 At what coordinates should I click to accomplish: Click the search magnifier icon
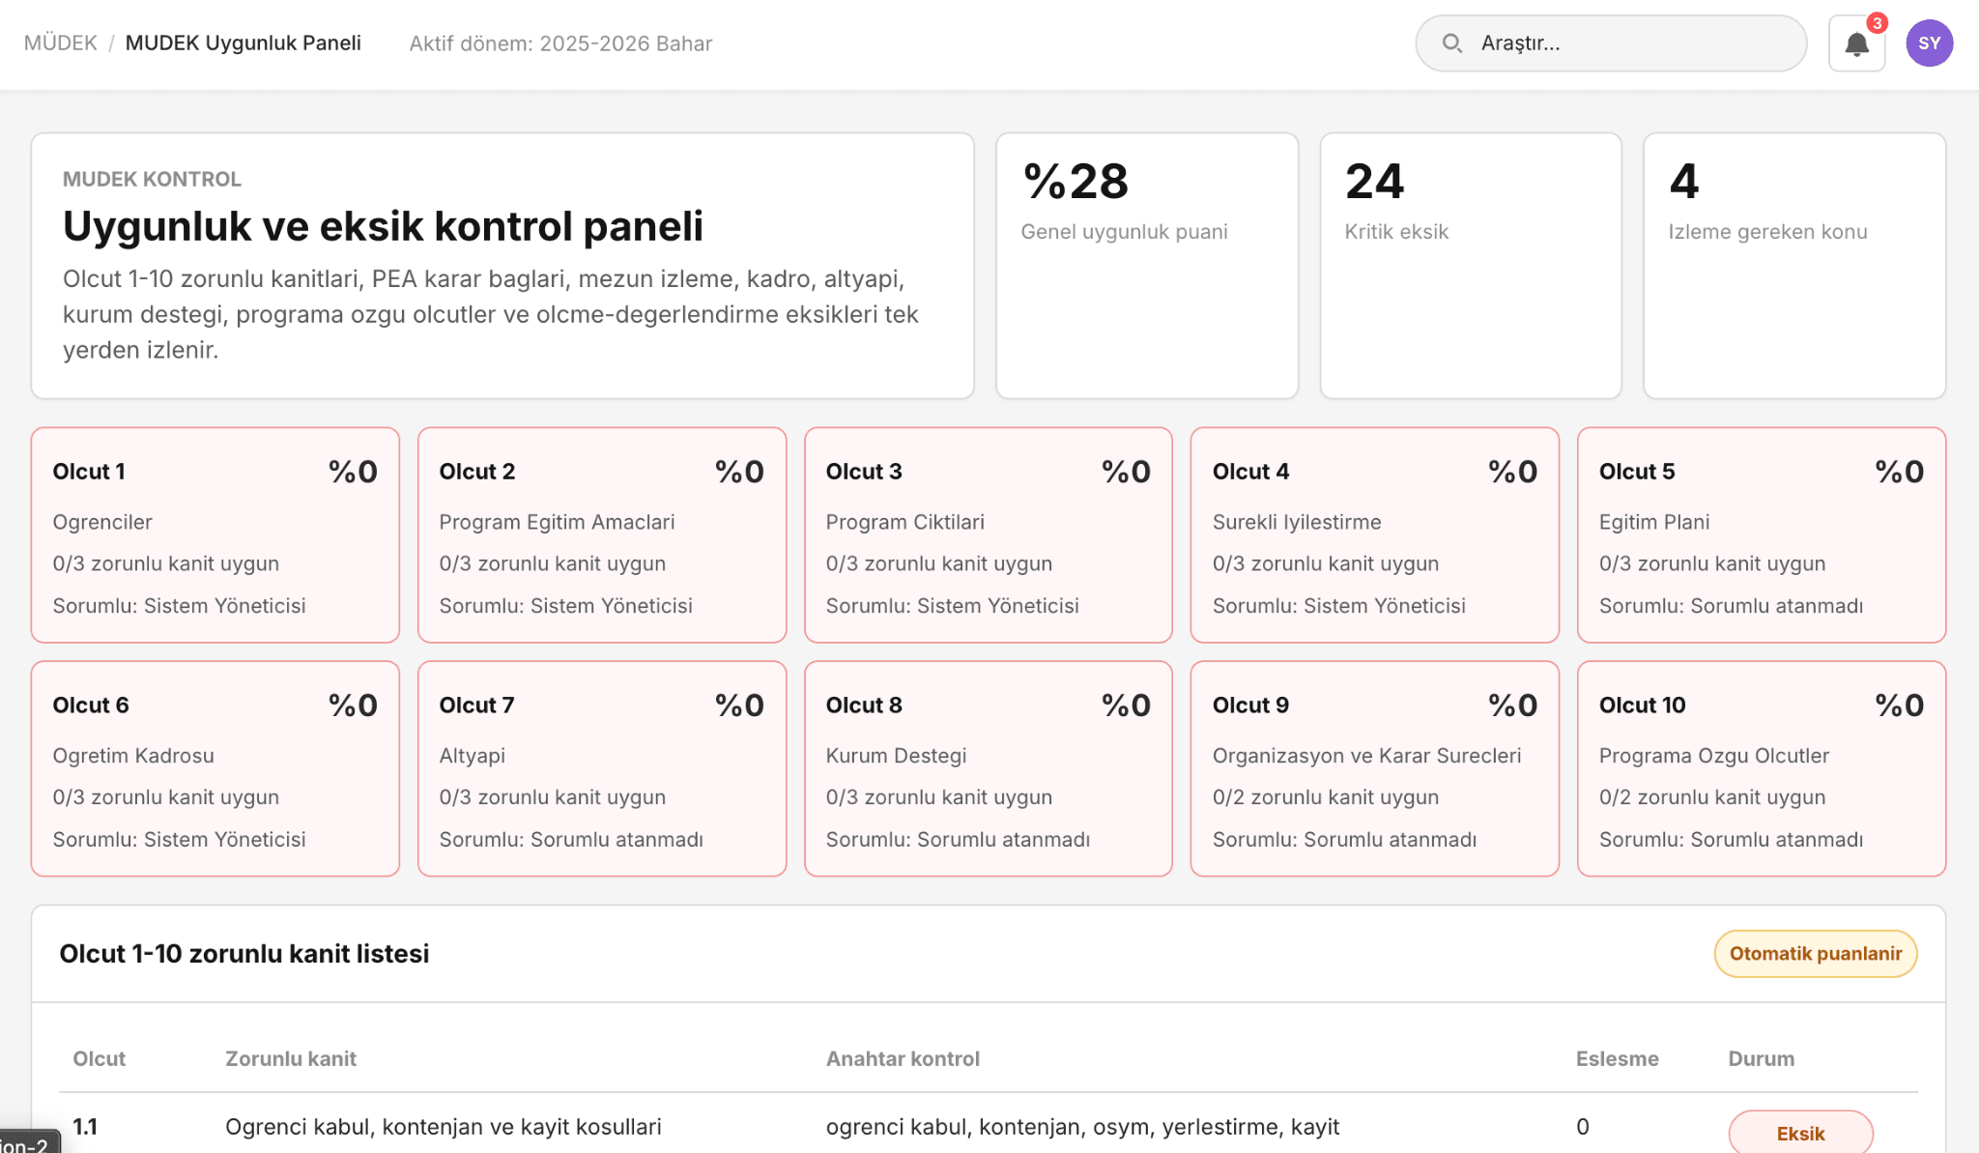(1451, 43)
